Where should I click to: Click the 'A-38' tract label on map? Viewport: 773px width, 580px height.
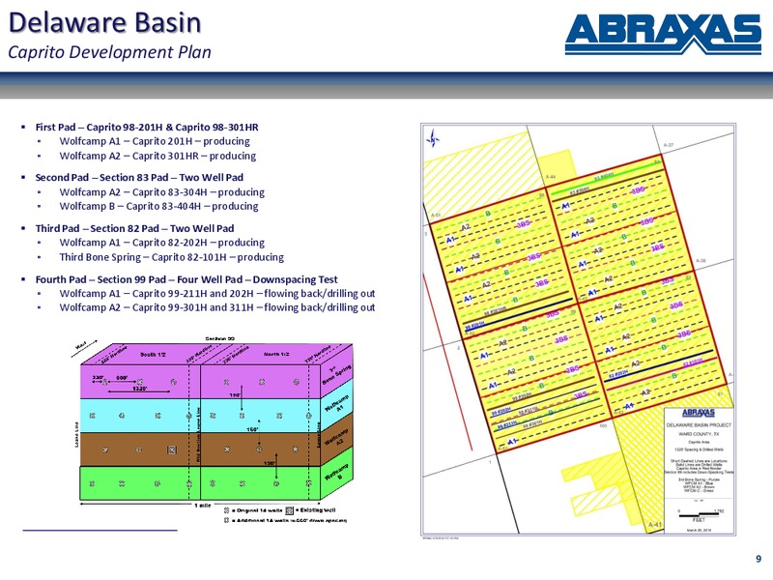pyautogui.click(x=701, y=261)
